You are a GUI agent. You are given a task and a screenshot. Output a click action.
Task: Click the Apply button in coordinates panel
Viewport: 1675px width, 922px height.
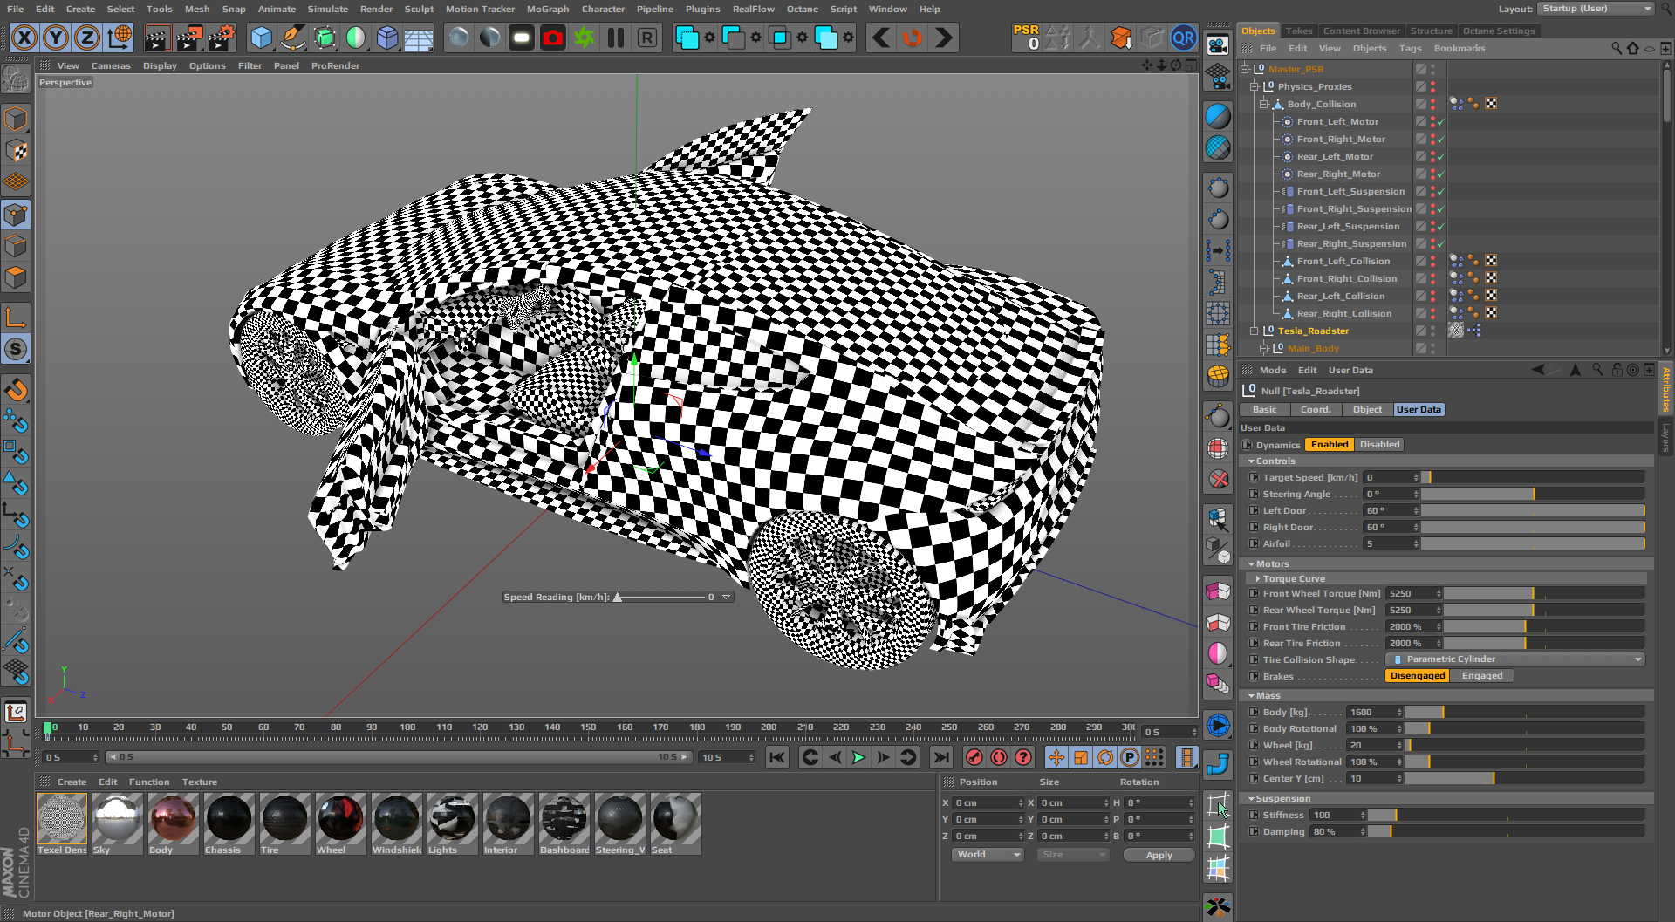[1158, 856]
